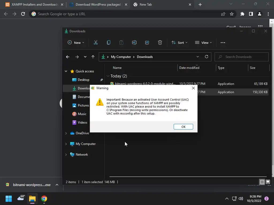Viewport: 274px width, 205px height.
Task: Click the Paste icon in the Downloads toolbar
Action: pos(121,42)
